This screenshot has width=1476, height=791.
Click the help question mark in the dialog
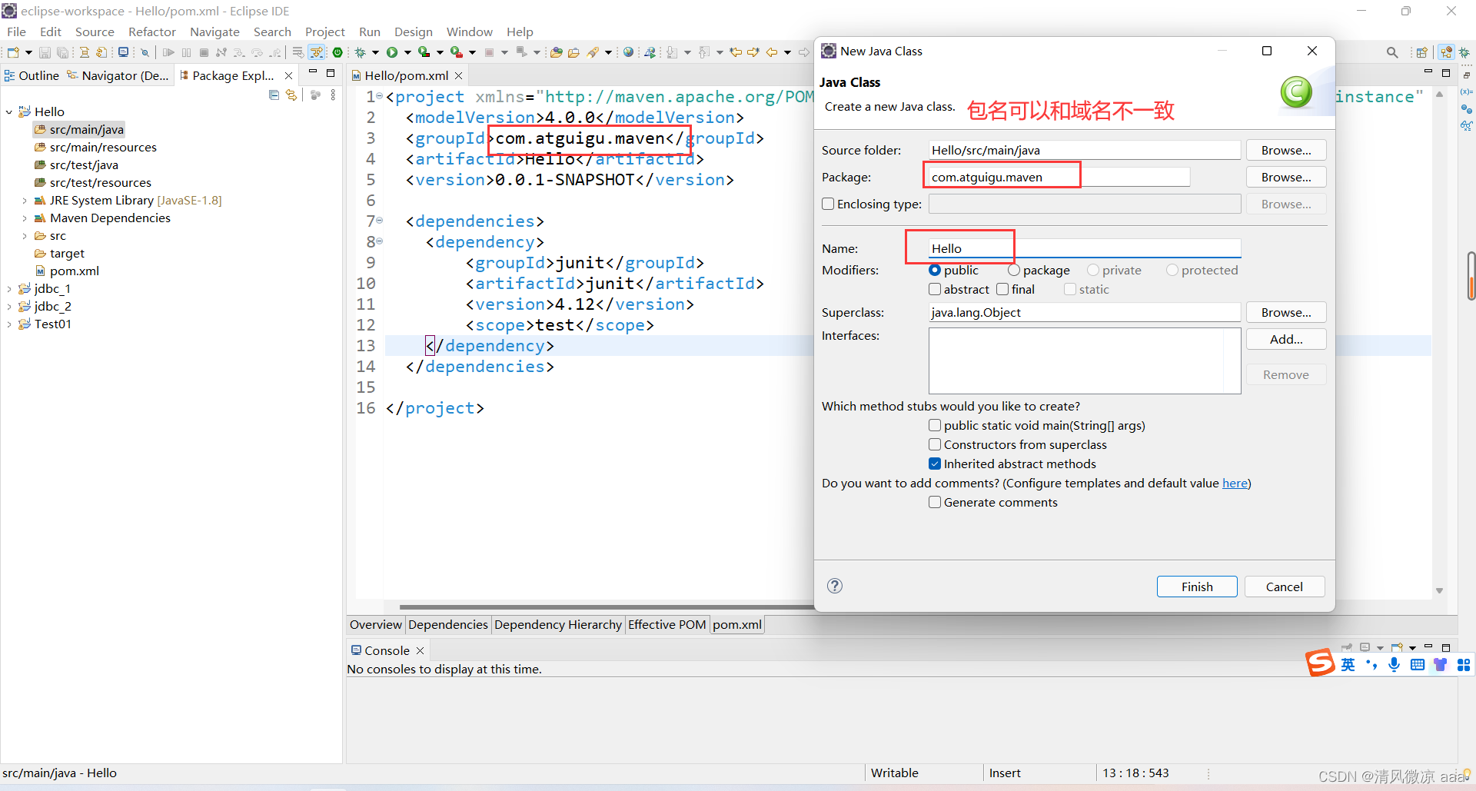834,586
